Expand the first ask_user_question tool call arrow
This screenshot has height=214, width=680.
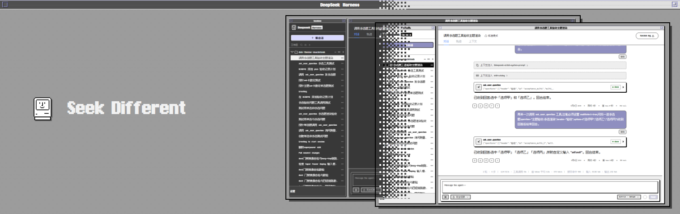pos(624,87)
